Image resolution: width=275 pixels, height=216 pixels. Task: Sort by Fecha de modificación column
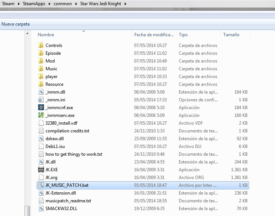[154, 35]
